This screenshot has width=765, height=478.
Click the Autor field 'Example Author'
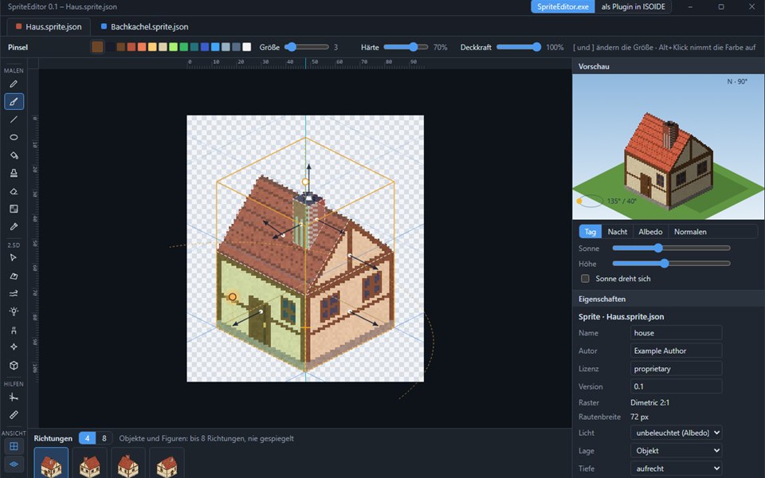pyautogui.click(x=677, y=351)
